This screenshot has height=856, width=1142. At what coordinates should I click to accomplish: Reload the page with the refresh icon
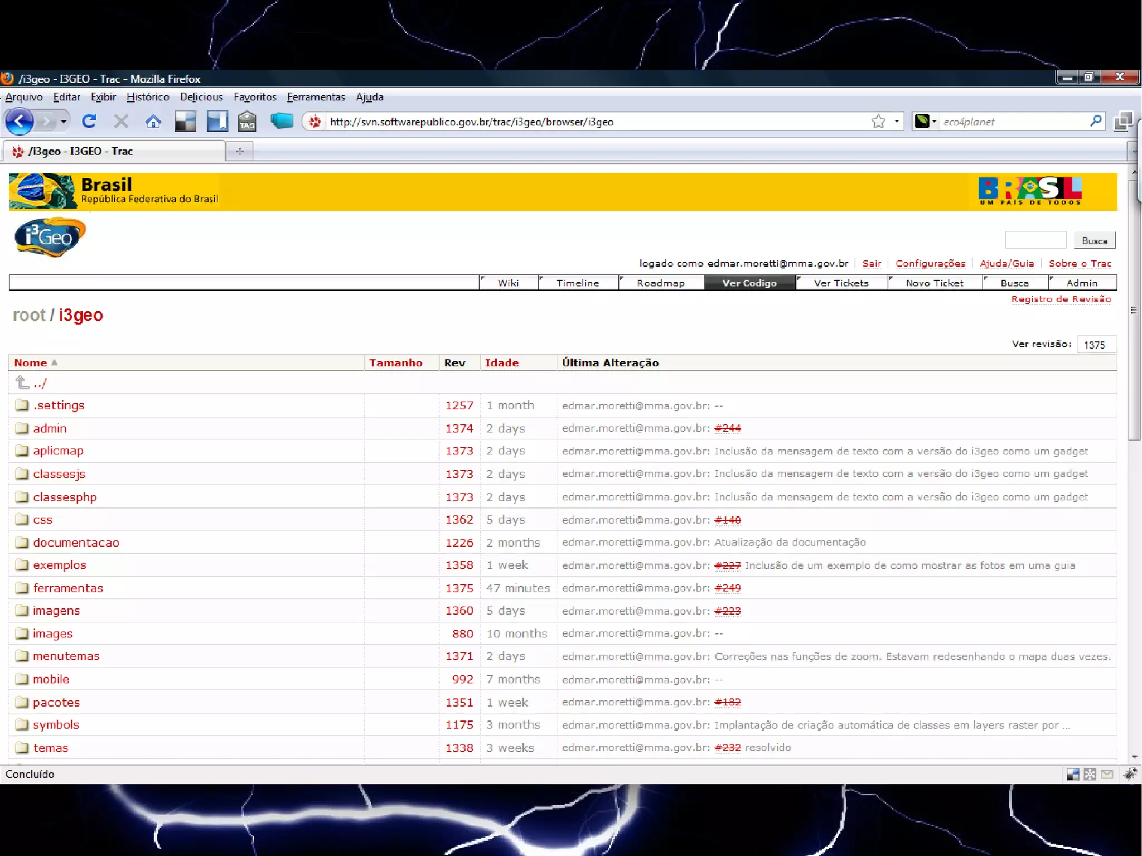(x=89, y=121)
